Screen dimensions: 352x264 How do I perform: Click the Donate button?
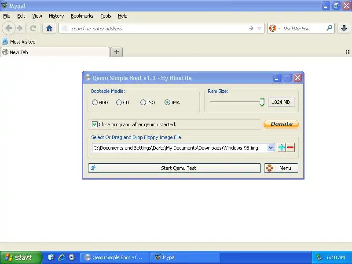coord(281,124)
